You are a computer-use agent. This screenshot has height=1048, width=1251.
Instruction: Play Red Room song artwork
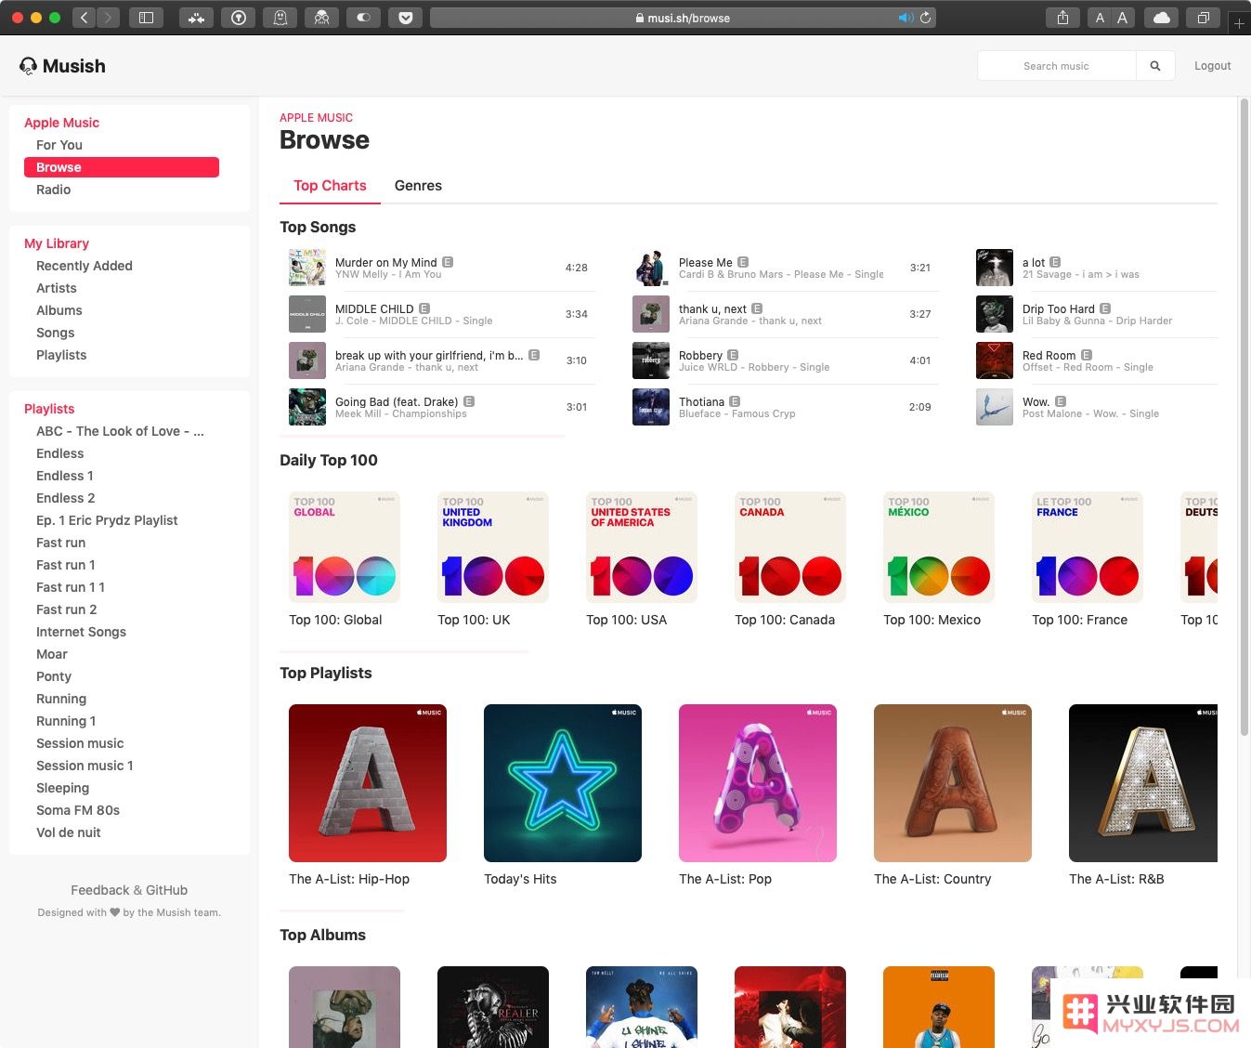pyautogui.click(x=995, y=360)
